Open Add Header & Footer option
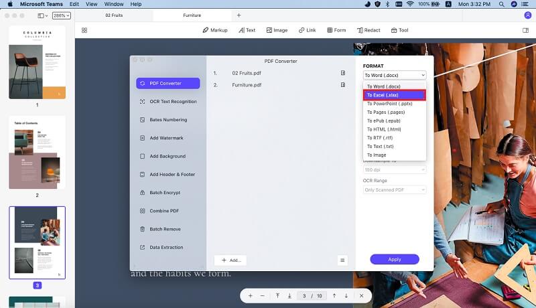The height and width of the screenshot is (308, 536). point(168,175)
